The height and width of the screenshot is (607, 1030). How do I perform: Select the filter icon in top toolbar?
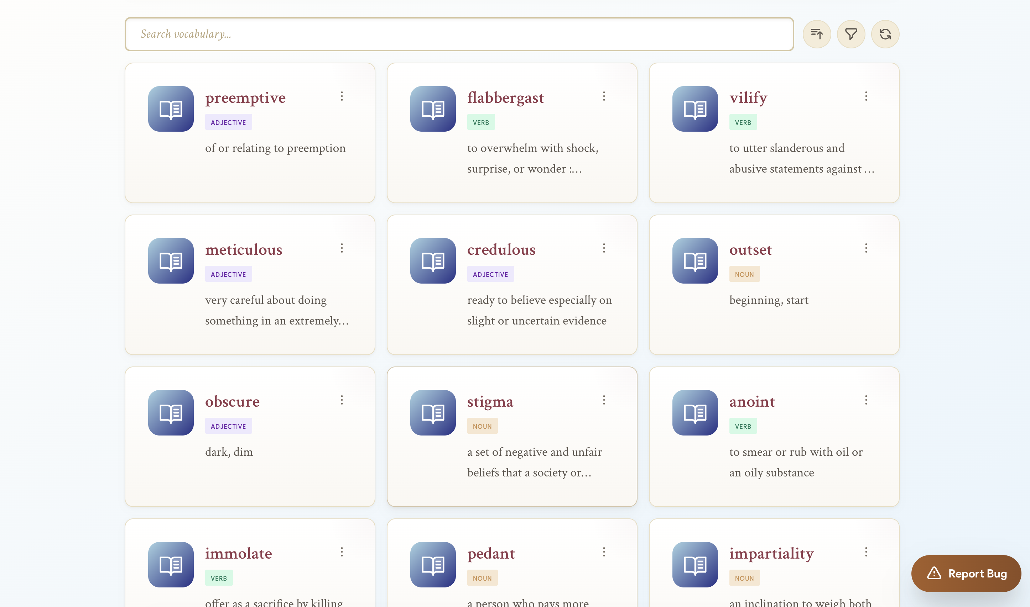pos(851,34)
